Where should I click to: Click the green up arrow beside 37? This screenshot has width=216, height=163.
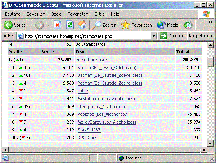[x=21, y=68]
